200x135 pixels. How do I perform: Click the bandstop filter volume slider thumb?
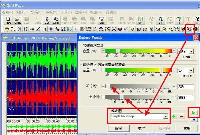tap(162, 70)
